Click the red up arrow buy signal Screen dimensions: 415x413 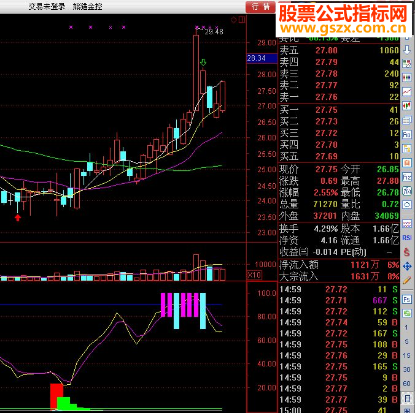pyautogui.click(x=18, y=218)
